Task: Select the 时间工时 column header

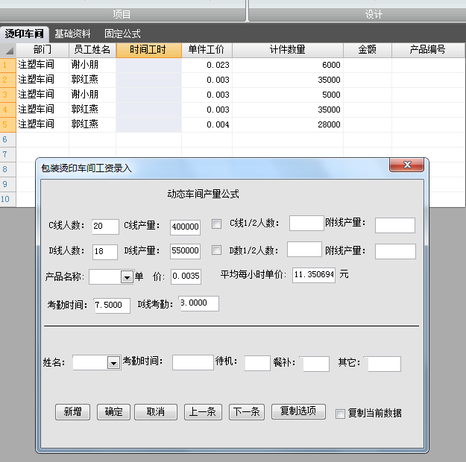Action: [149, 50]
